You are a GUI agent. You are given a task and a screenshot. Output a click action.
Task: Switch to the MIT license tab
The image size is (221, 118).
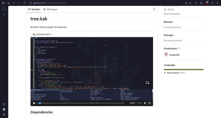[x=50, y=9]
